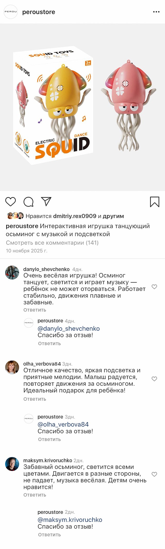Open peroustore profile avatar in header

point(11,12)
